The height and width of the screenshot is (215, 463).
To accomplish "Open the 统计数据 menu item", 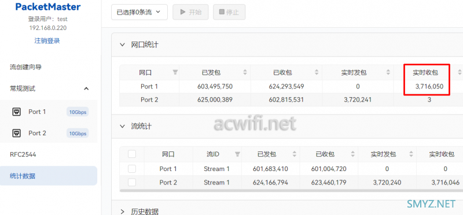I will (x=49, y=176).
